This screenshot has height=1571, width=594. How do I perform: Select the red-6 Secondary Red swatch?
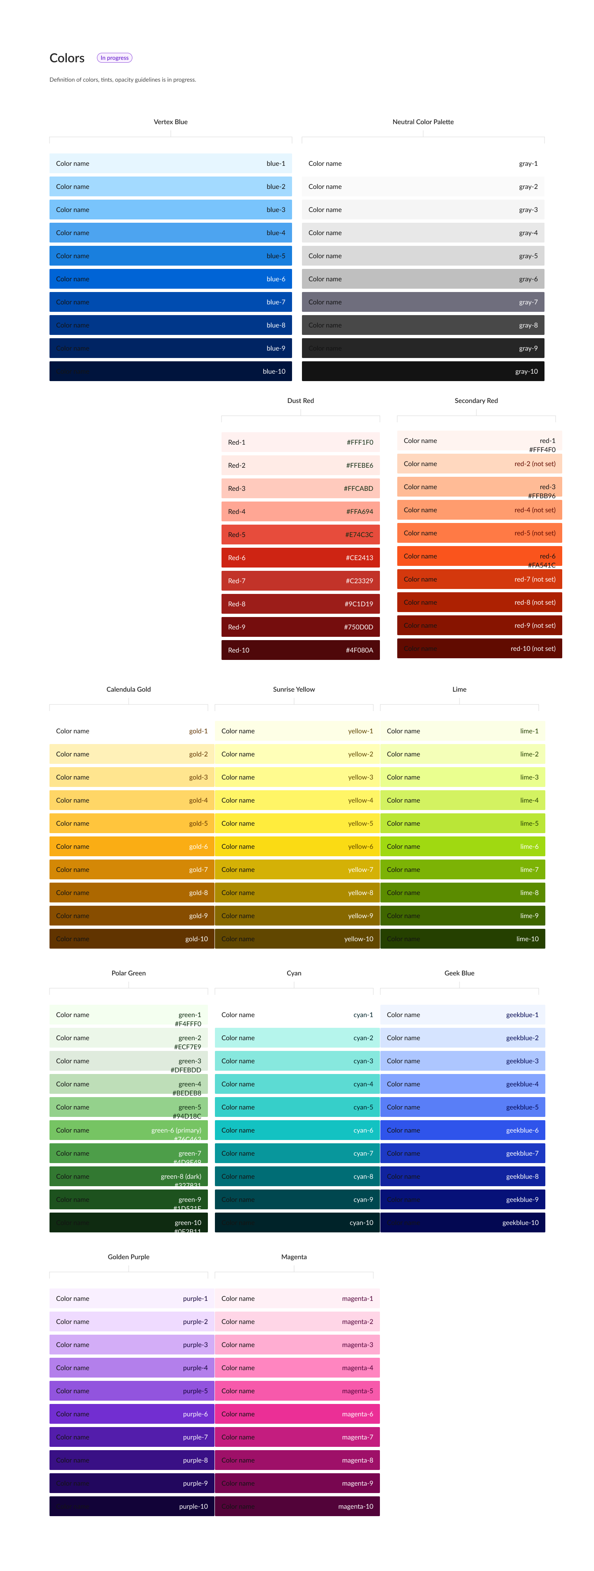point(480,556)
